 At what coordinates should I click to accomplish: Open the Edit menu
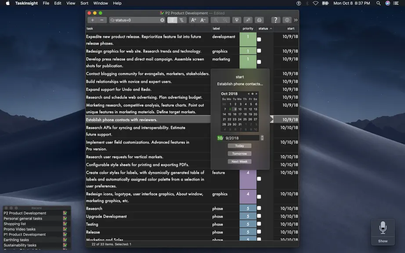coord(58,3)
